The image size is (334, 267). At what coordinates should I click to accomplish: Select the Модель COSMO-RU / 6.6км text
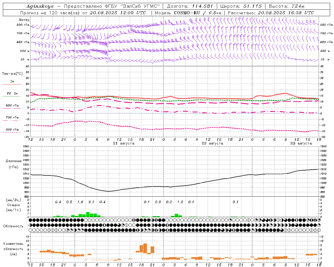point(188,13)
